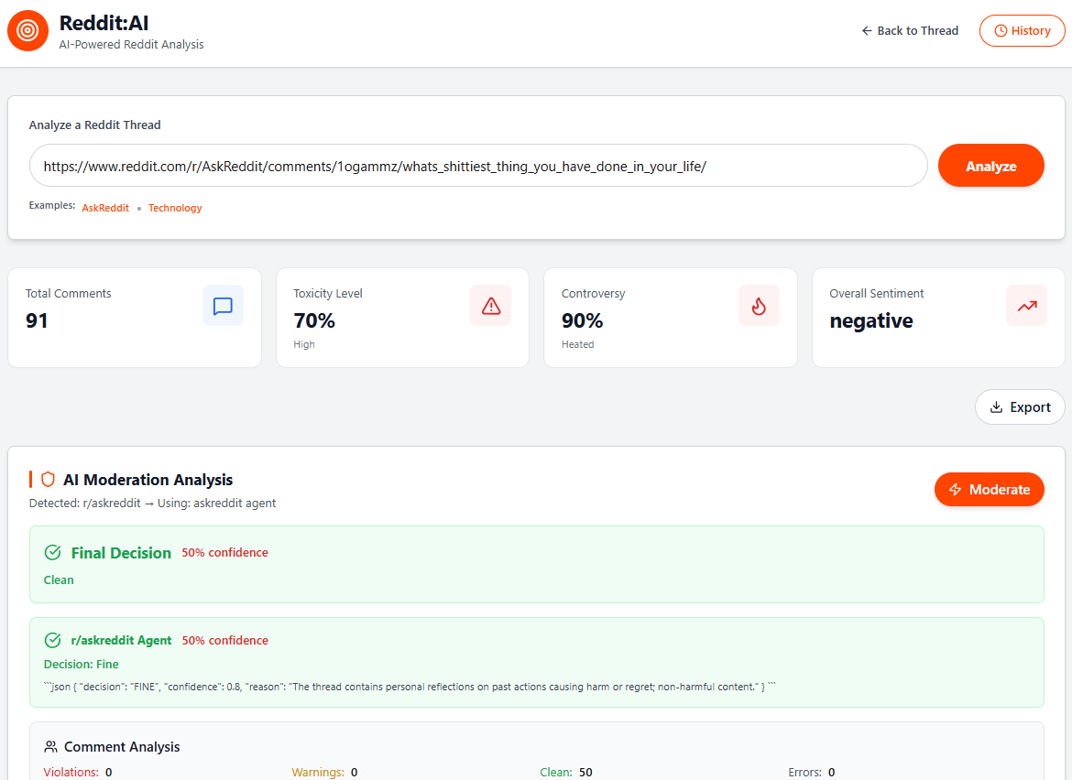
Task: Click the Detected: r/askreddit agent line
Action: click(x=152, y=503)
